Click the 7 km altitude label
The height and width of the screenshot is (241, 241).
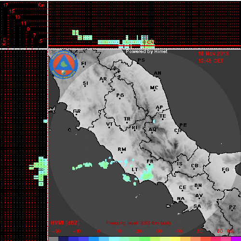click(34, 35)
